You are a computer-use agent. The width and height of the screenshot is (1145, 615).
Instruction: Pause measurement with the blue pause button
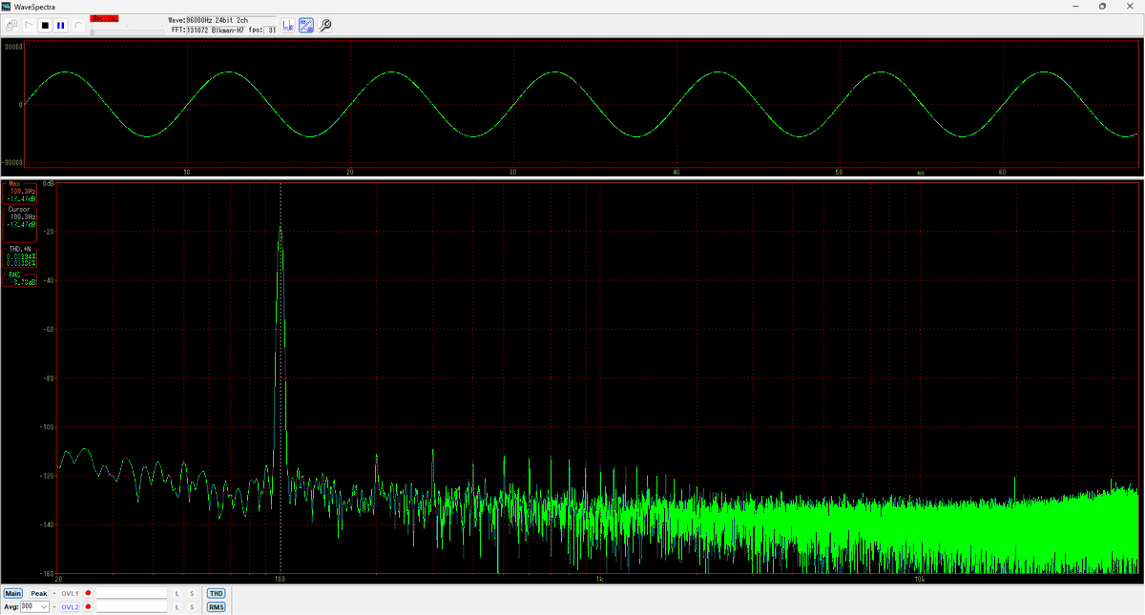click(x=61, y=26)
